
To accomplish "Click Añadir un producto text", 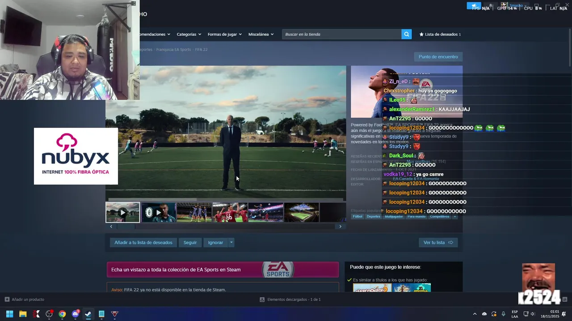I will click(28, 300).
